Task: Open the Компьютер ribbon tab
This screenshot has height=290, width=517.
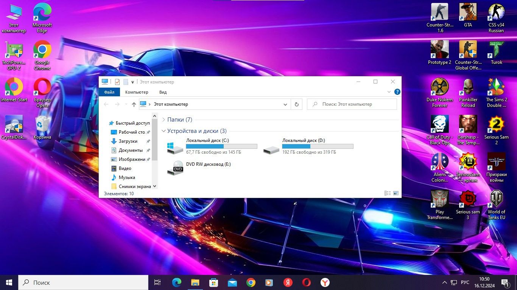Action: point(137,92)
